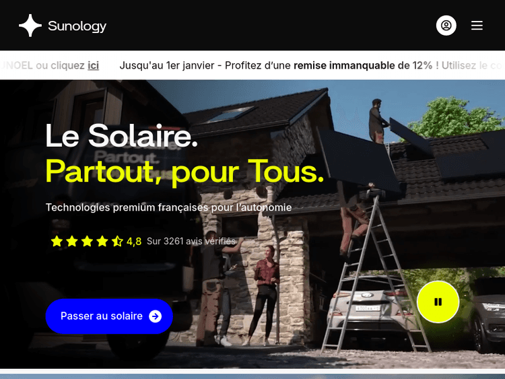Click the half-filled fifth rating star
The height and width of the screenshot is (379, 505).
(x=117, y=241)
